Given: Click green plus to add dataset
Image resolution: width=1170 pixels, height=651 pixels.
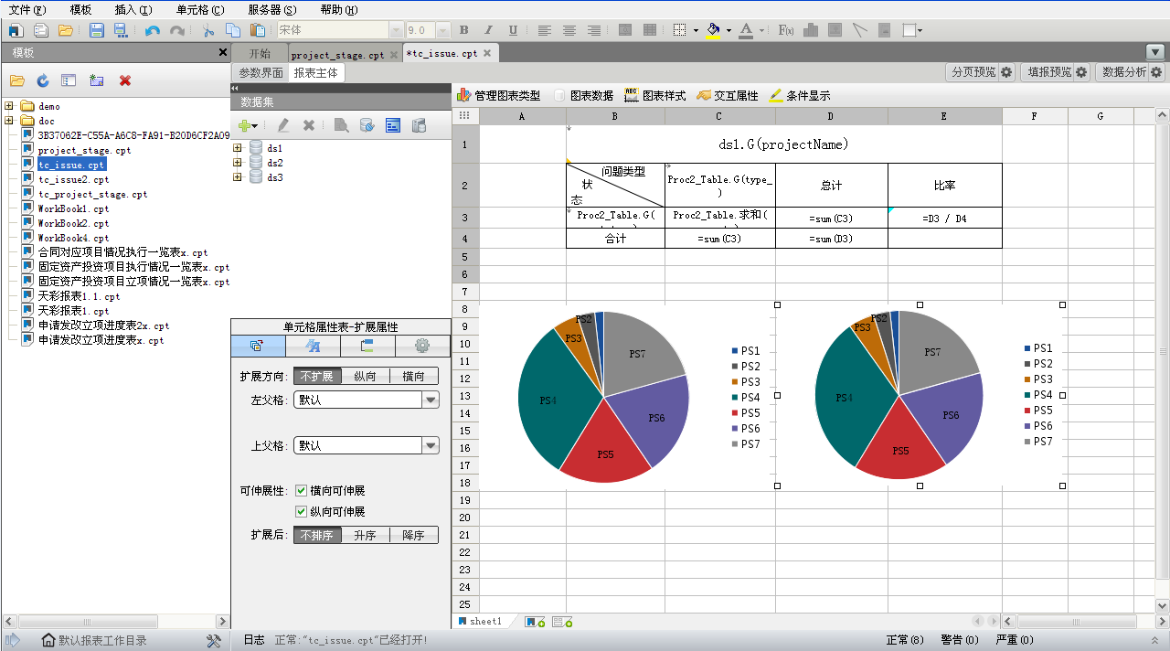Looking at the screenshot, I should click(244, 125).
